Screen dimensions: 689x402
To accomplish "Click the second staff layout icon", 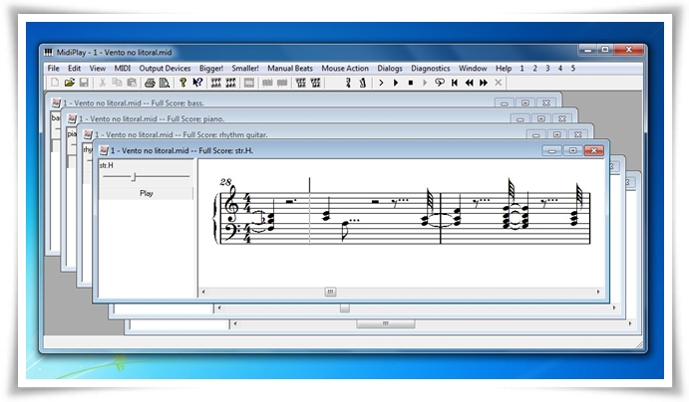I will click(230, 83).
